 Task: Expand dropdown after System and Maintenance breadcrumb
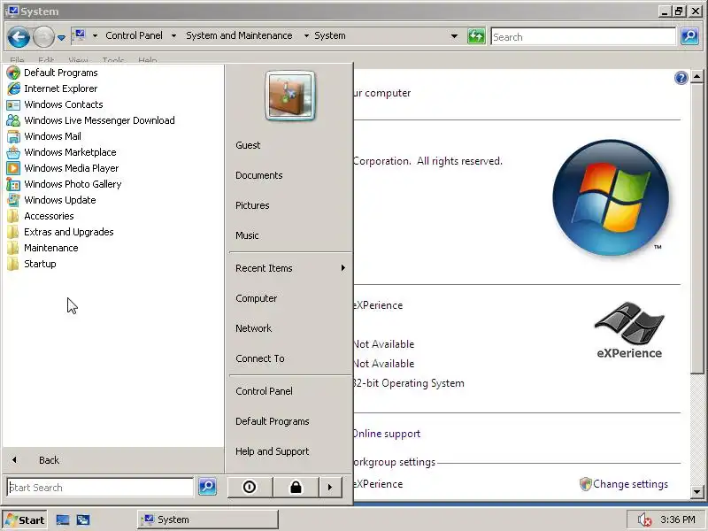[x=306, y=35]
